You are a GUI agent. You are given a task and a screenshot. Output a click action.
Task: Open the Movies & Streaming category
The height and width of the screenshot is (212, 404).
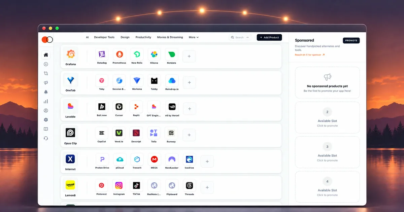[x=170, y=37]
